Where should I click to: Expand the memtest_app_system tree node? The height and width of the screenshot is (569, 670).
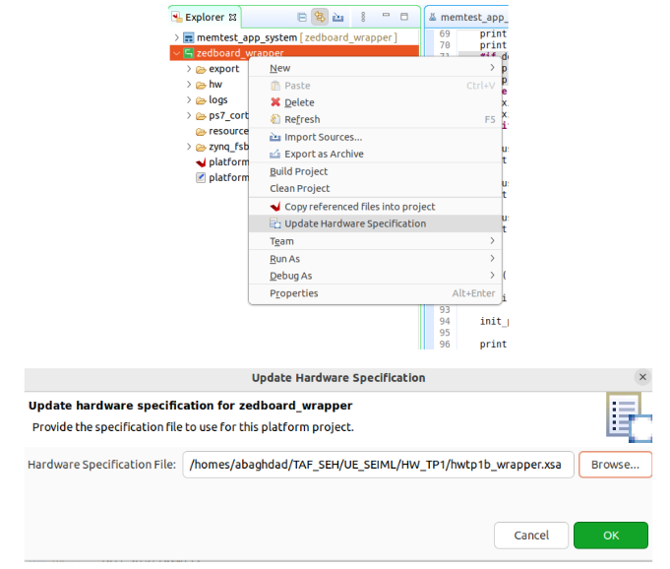[x=176, y=37]
